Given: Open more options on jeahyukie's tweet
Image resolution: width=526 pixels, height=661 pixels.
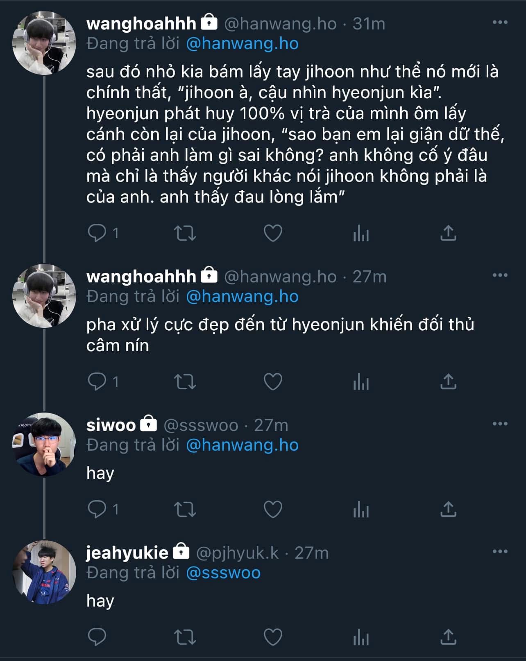Looking at the screenshot, I should click(500, 551).
